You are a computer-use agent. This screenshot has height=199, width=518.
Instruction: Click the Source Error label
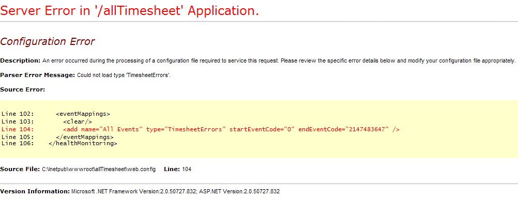22,89
